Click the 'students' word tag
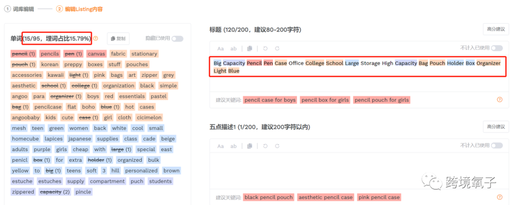This screenshot has height=205, width=513. point(161,181)
